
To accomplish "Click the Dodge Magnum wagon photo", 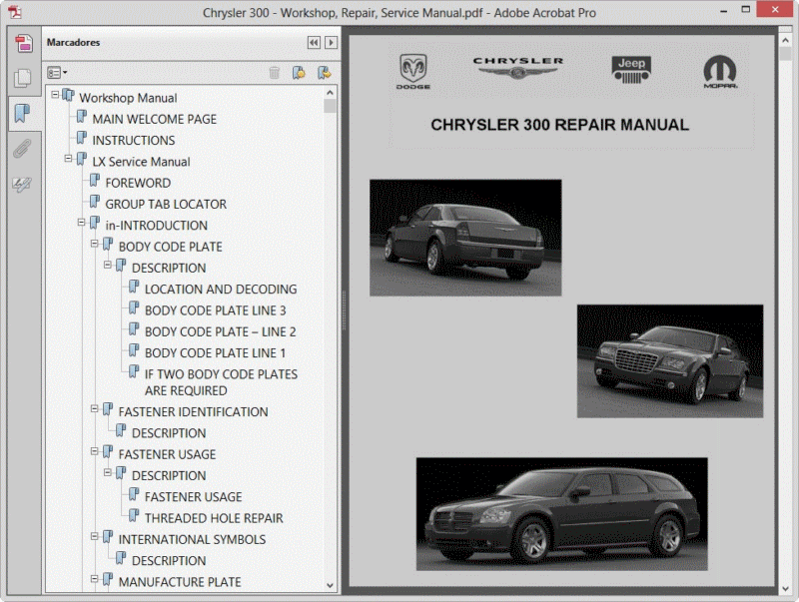I will 561,514.
